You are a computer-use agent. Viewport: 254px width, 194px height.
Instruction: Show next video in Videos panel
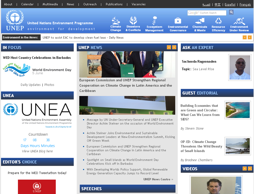[250, 168]
